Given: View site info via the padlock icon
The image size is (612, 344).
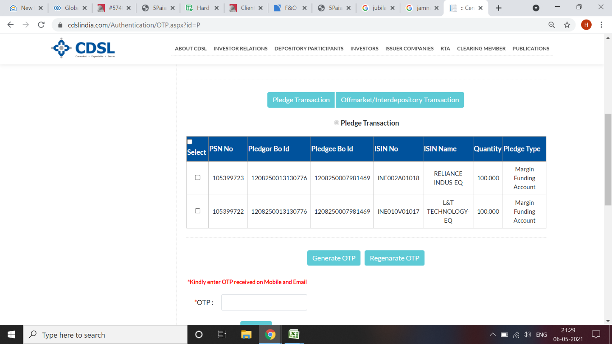Looking at the screenshot, I should (x=60, y=25).
